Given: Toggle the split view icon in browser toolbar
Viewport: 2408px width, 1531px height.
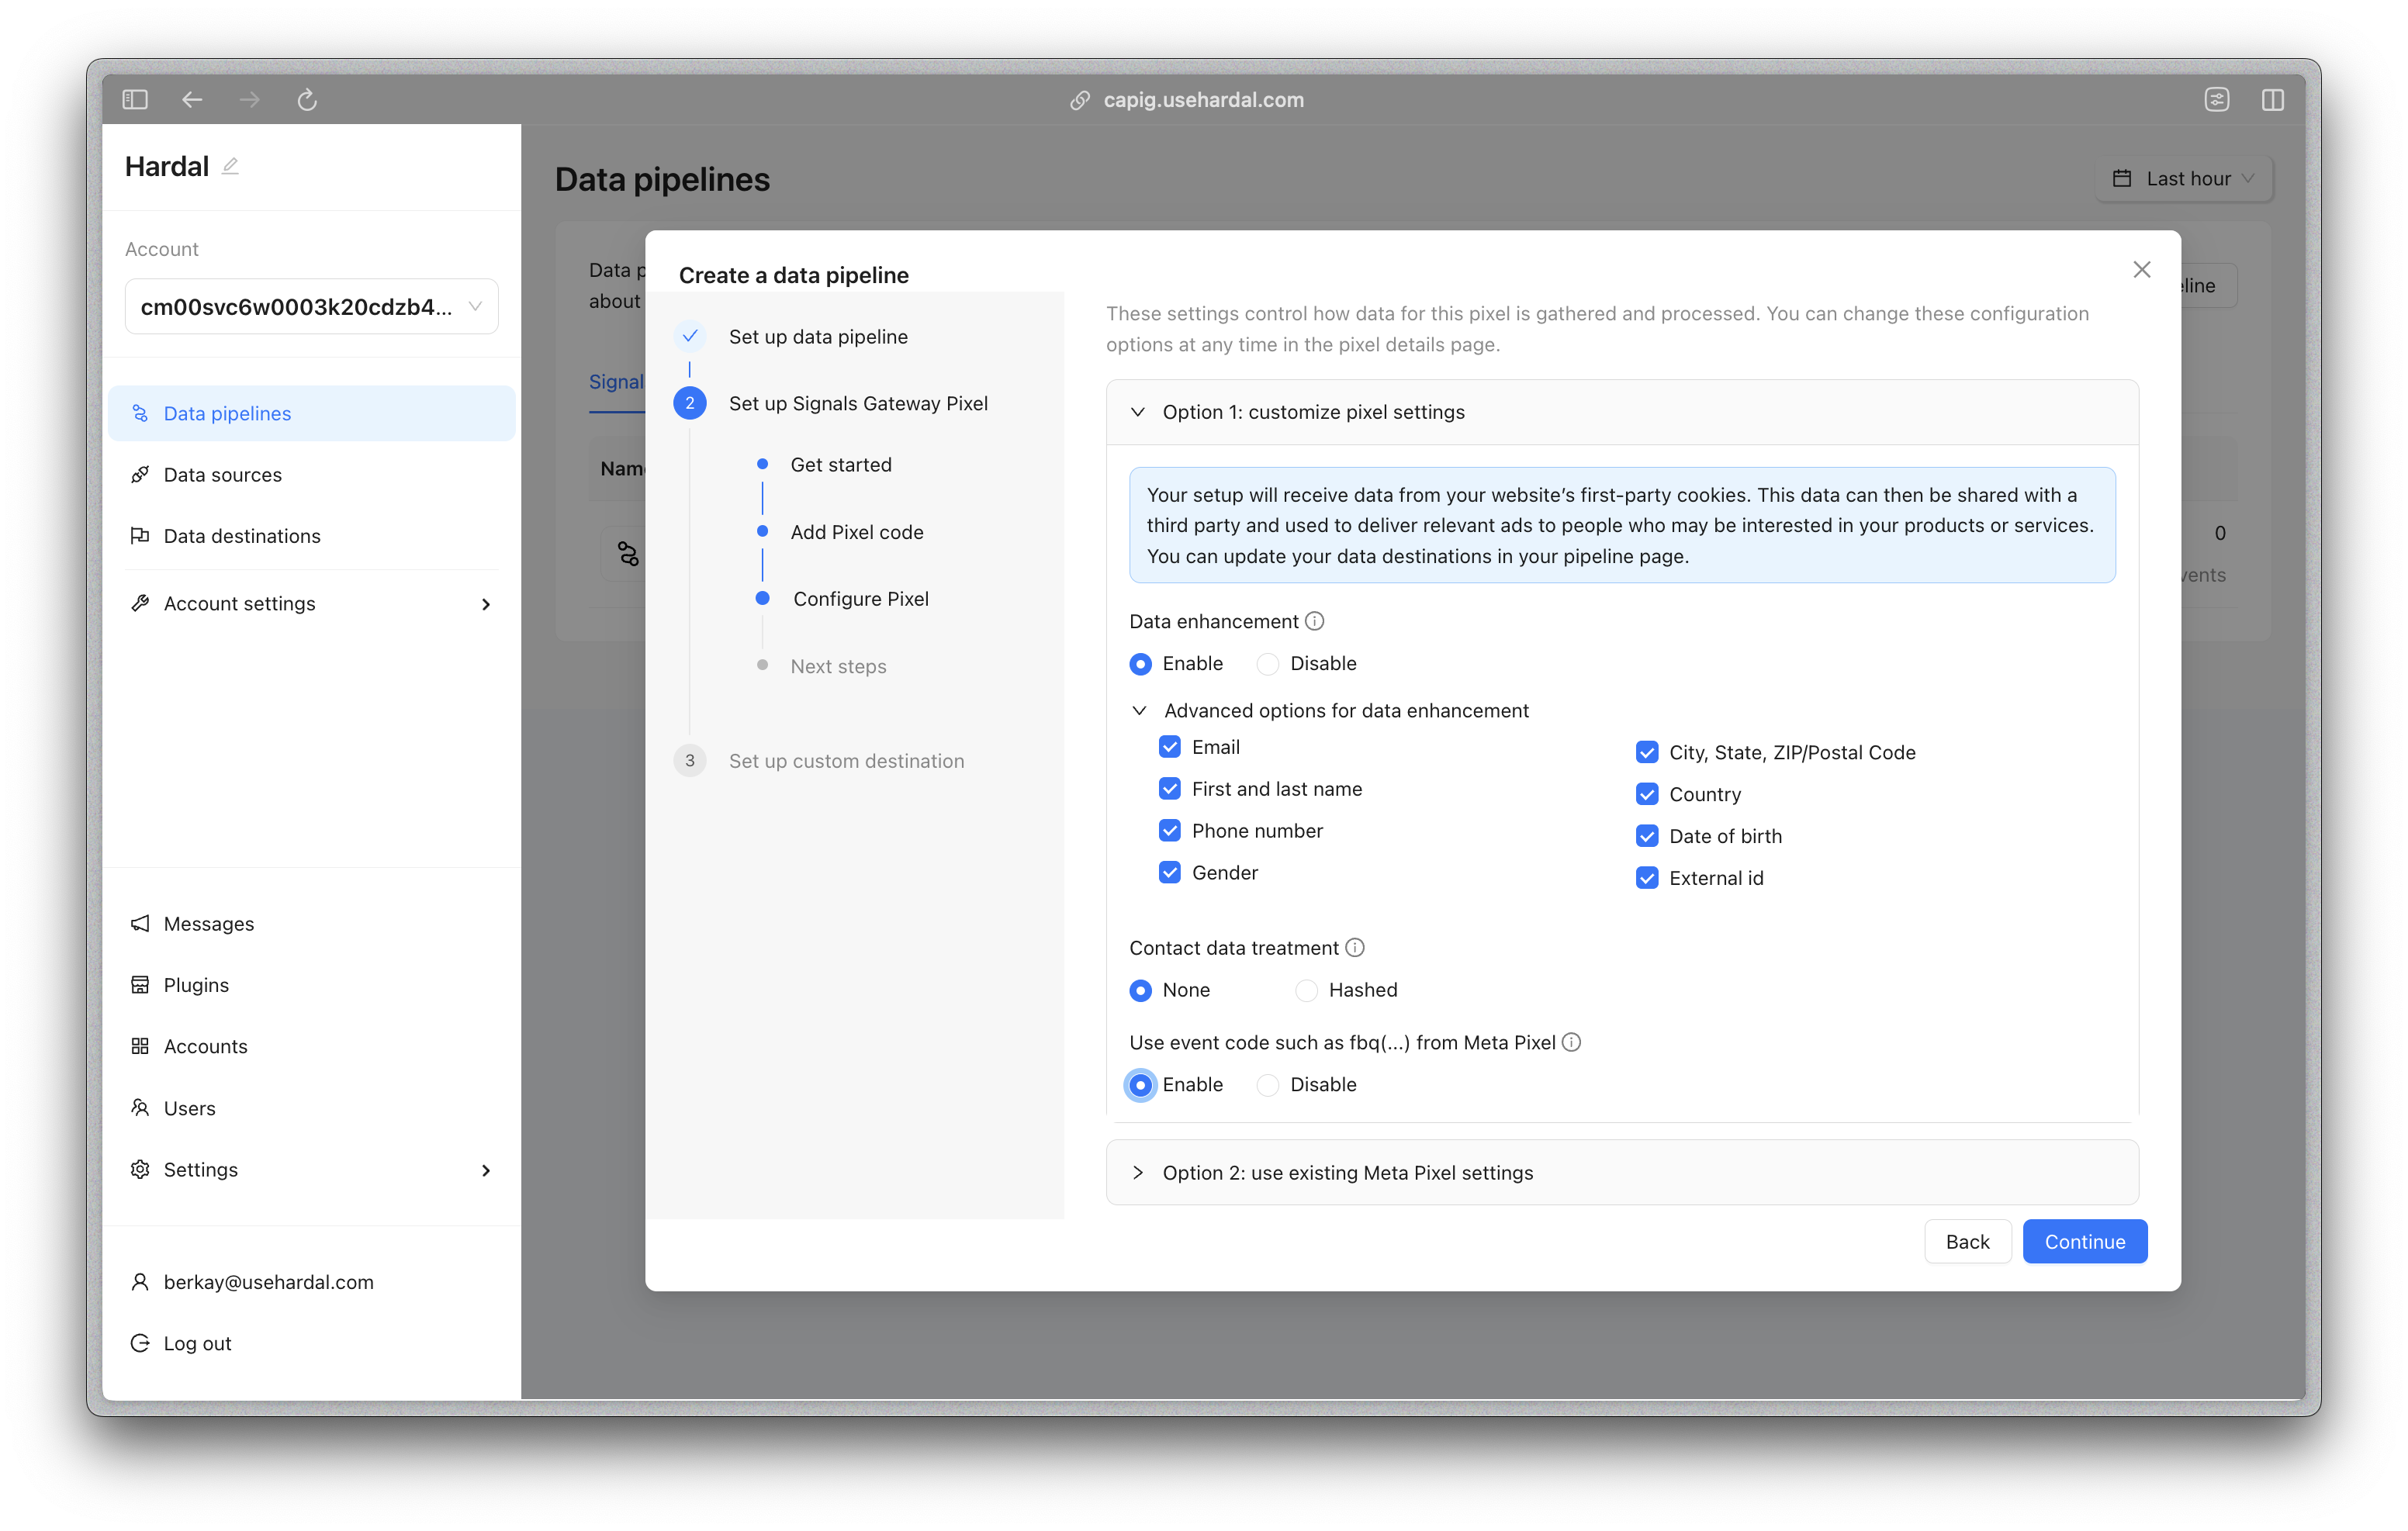Looking at the screenshot, I should pos(2273,99).
